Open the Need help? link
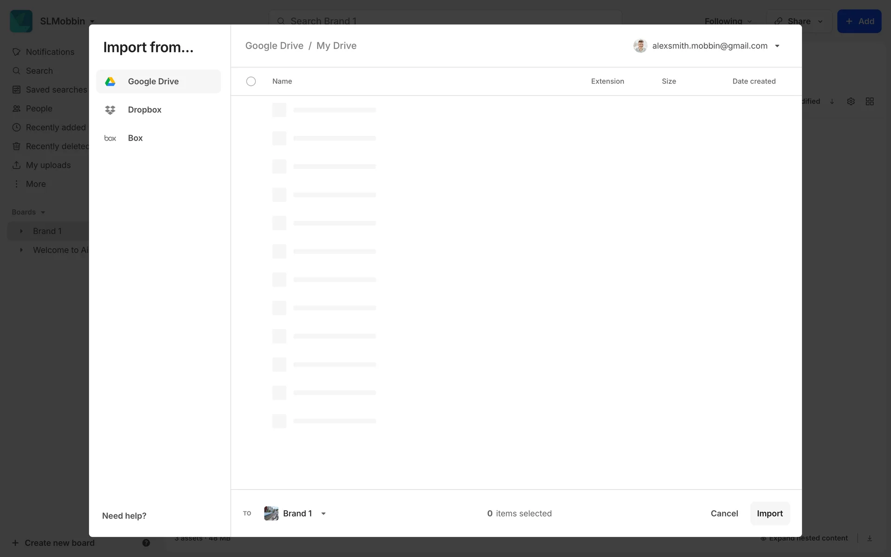This screenshot has height=557, width=891. [x=124, y=516]
